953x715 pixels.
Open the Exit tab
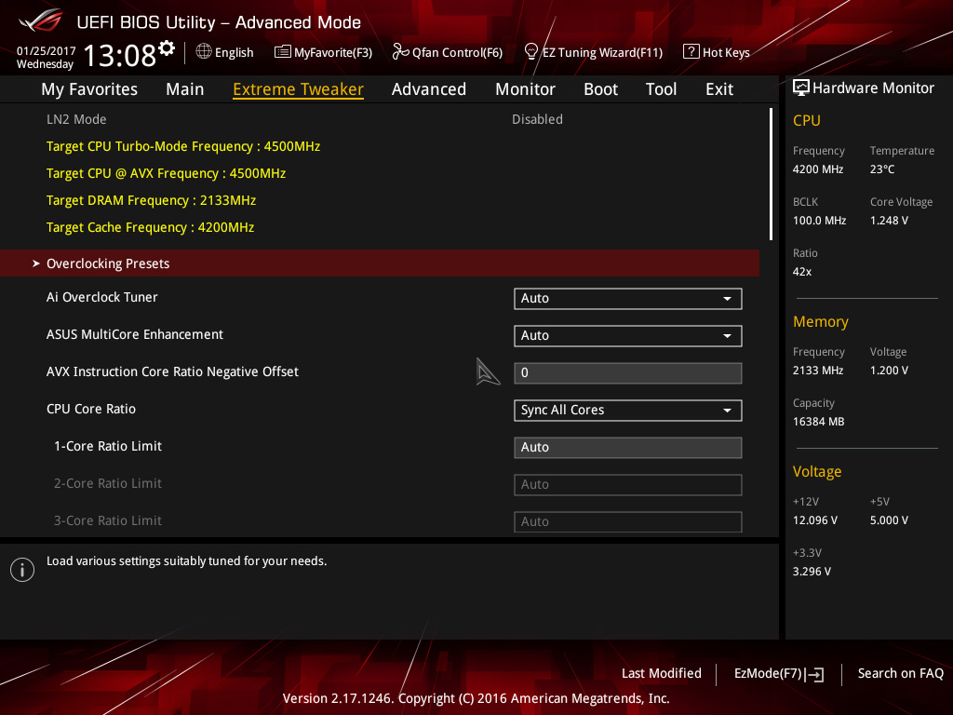click(x=719, y=89)
